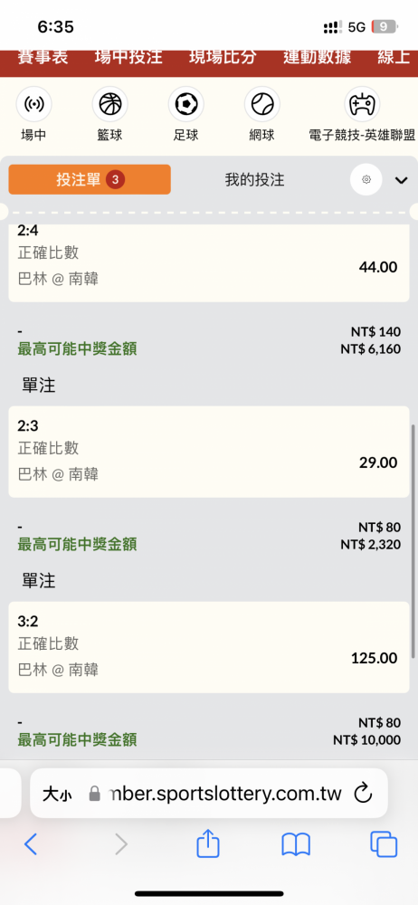The width and height of the screenshot is (418, 905).
Task: Select the 籃球 basketball icon
Action: tap(109, 104)
